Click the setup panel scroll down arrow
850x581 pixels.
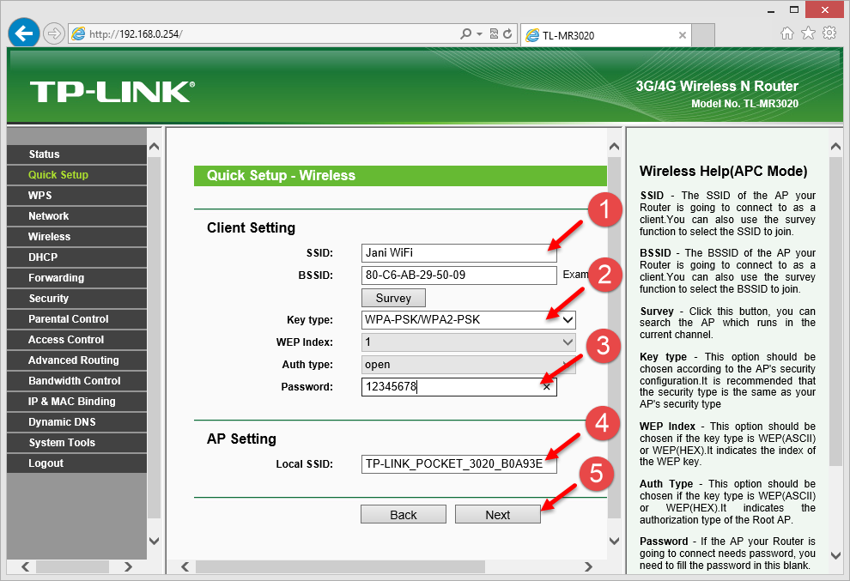point(614,541)
